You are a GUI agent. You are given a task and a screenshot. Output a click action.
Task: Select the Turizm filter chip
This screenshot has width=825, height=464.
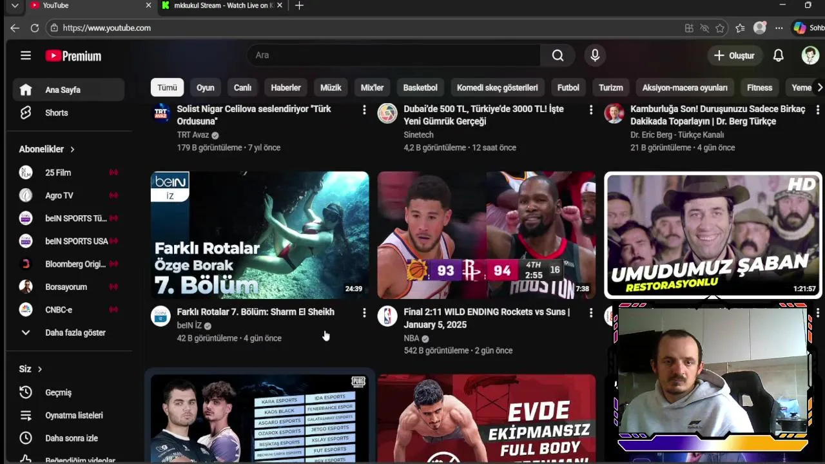point(610,88)
